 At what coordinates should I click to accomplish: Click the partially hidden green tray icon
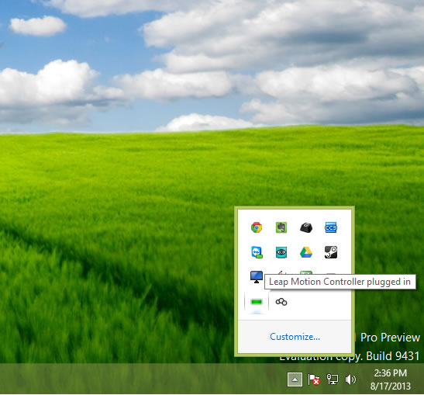click(306, 273)
